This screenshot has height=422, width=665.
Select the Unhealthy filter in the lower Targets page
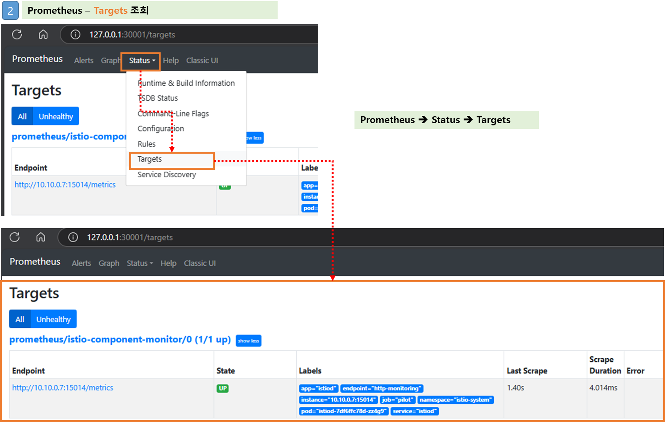point(54,319)
